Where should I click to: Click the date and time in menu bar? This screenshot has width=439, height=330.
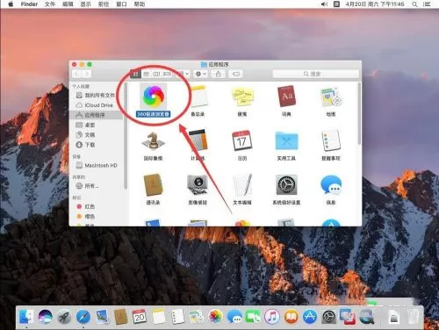tap(375, 4)
